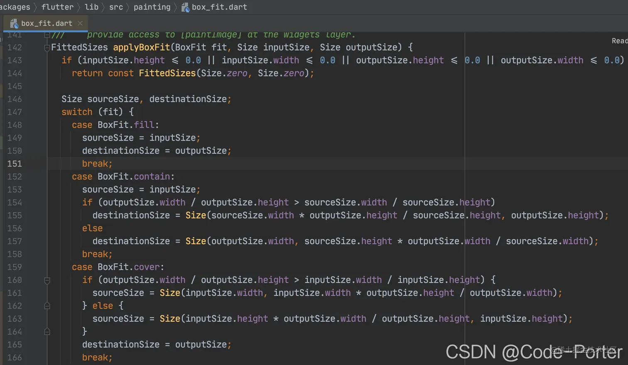Click 'Size' constructor on line 161

pyautogui.click(x=170, y=293)
